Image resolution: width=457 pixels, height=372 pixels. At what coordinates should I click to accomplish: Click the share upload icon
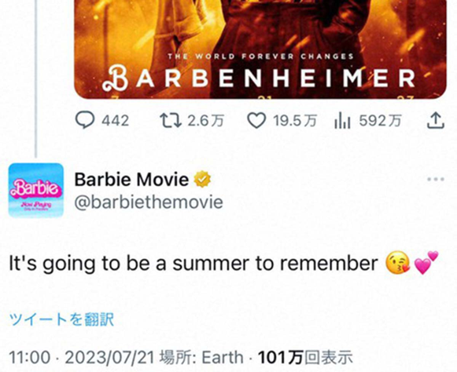point(436,120)
